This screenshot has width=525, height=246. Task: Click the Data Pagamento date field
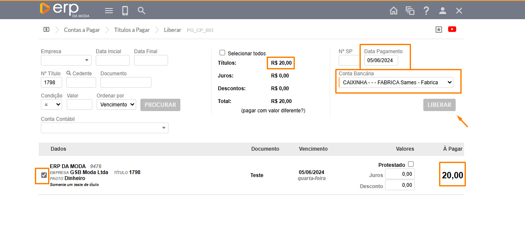(381, 60)
